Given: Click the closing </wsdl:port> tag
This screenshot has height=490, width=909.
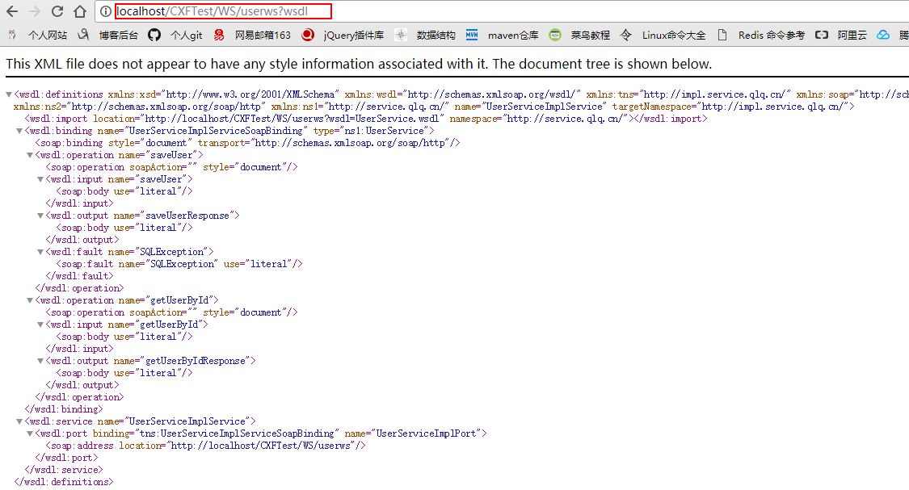Looking at the screenshot, I should pos(67,458).
